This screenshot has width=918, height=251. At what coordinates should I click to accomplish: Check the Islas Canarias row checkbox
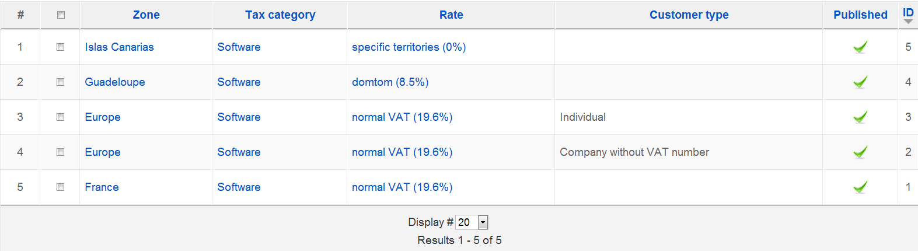60,47
